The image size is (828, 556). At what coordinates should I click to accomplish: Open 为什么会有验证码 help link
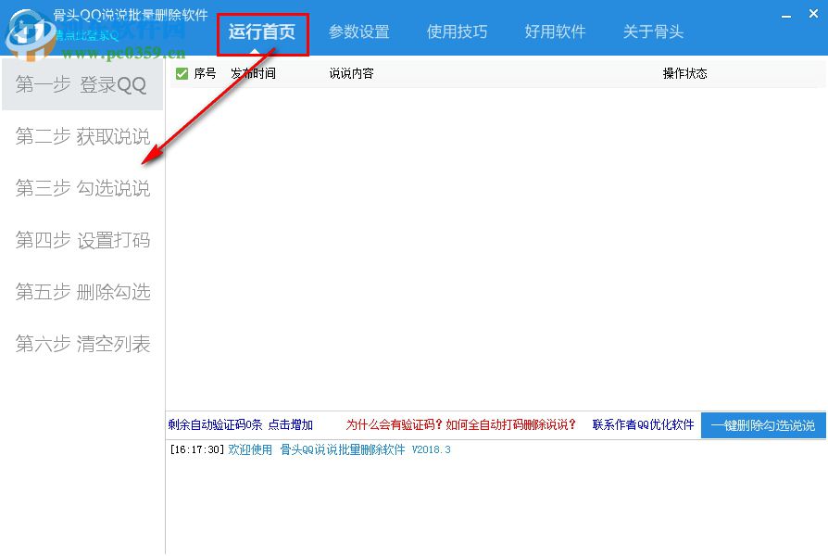460,425
